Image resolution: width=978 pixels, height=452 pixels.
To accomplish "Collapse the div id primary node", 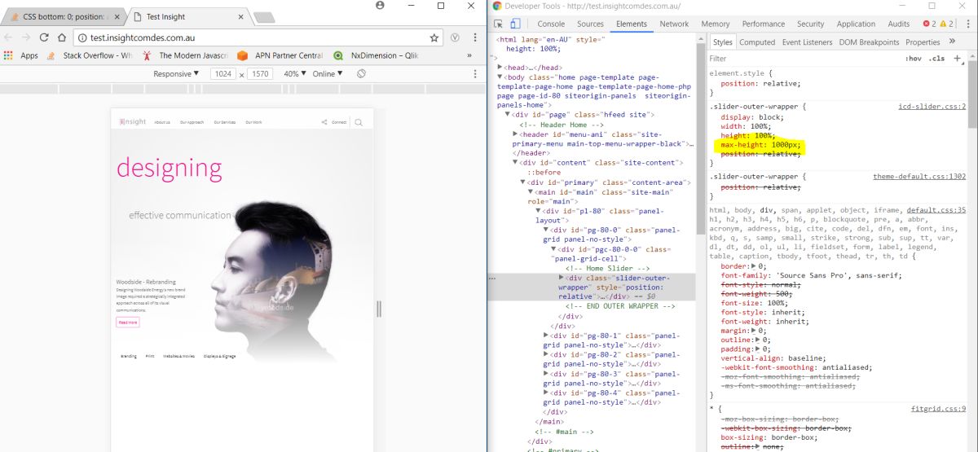I will coord(523,182).
